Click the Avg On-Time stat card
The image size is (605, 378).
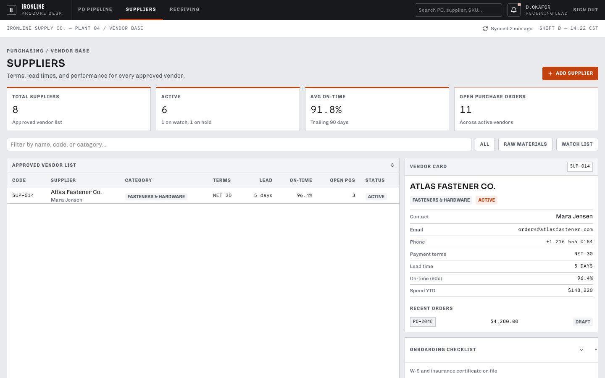(x=377, y=109)
